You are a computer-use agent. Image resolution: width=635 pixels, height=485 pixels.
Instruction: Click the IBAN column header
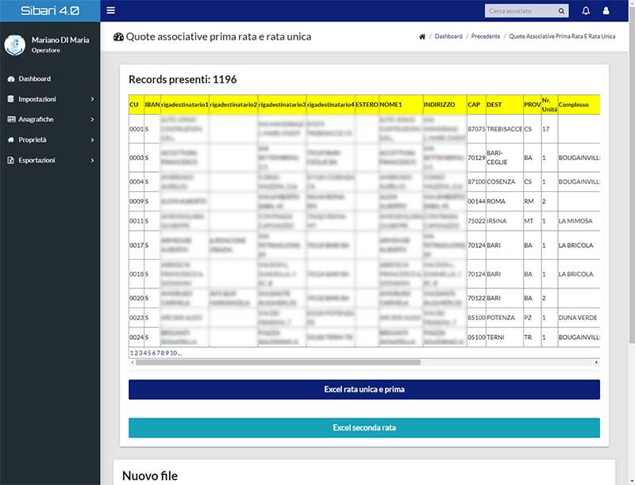pyautogui.click(x=152, y=105)
